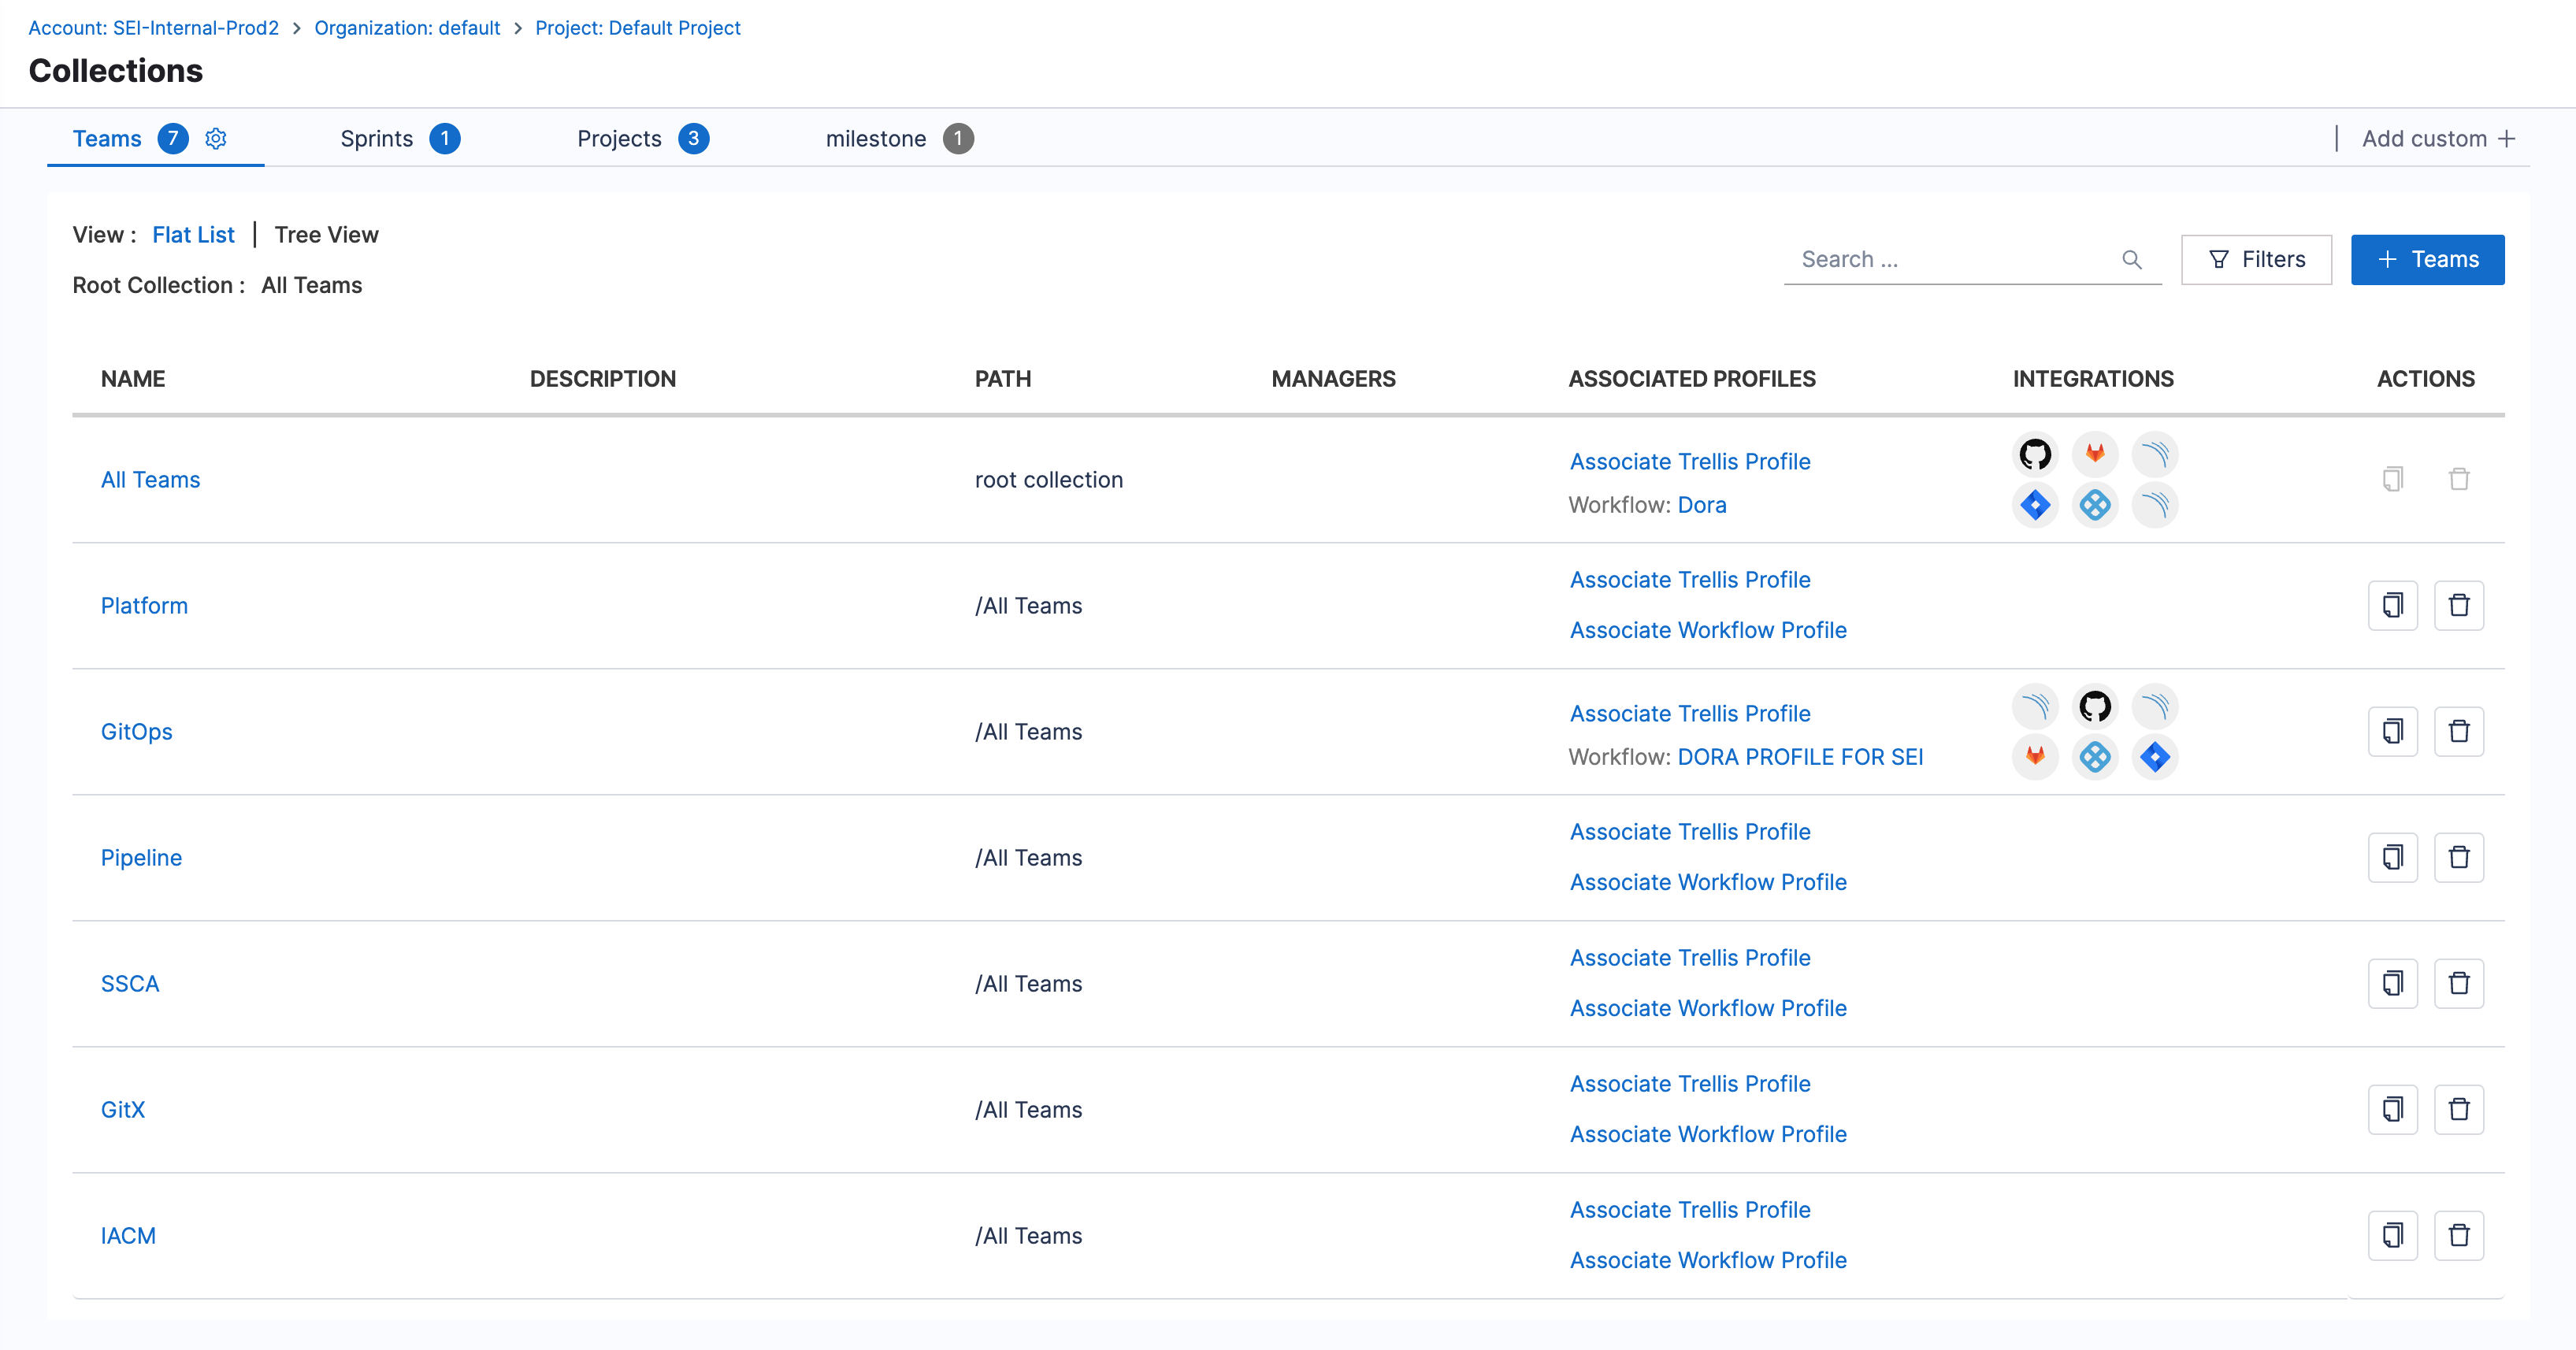Viewport: 2576px width, 1350px height.
Task: Click Add custom collection category
Action: click(2437, 139)
